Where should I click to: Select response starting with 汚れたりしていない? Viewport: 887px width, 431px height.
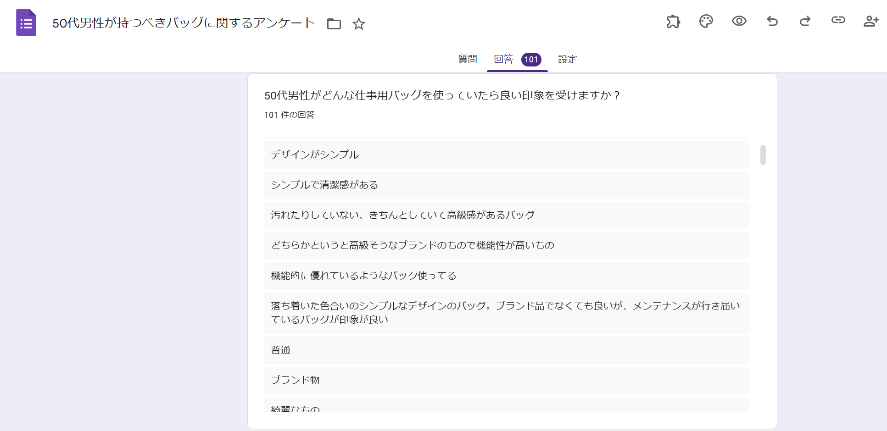point(507,215)
